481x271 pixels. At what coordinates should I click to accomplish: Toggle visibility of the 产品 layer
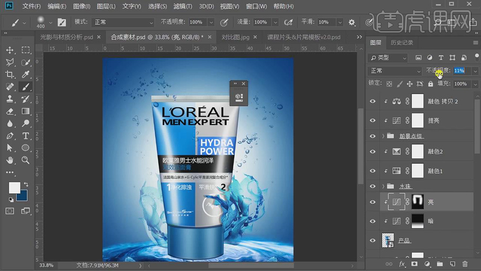(373, 240)
